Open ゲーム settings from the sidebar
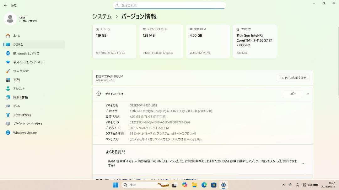 click(x=18, y=106)
